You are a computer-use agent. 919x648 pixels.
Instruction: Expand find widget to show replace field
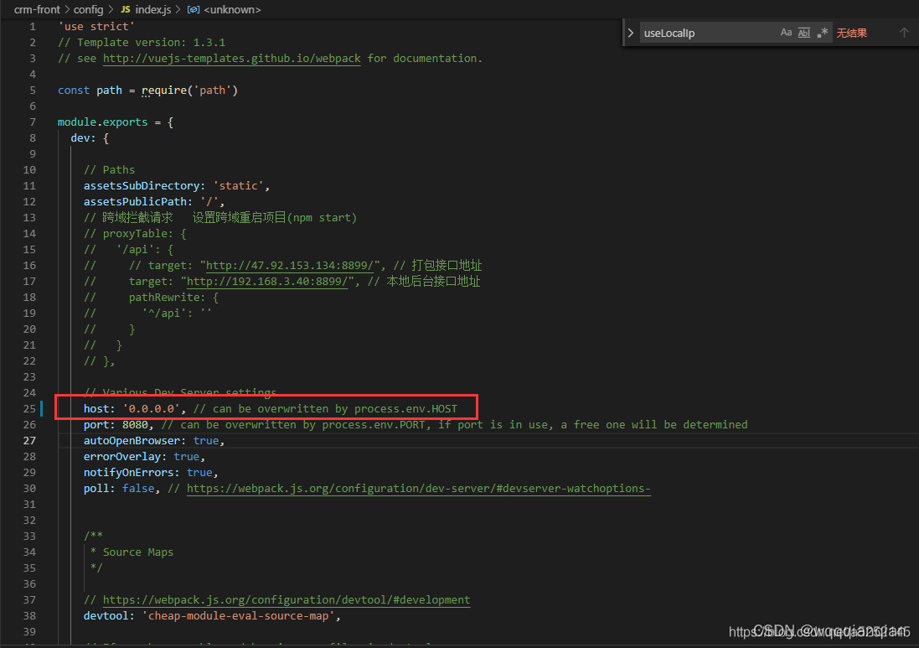pos(629,32)
